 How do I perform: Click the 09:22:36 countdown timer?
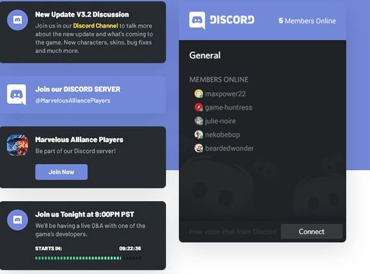(130, 248)
